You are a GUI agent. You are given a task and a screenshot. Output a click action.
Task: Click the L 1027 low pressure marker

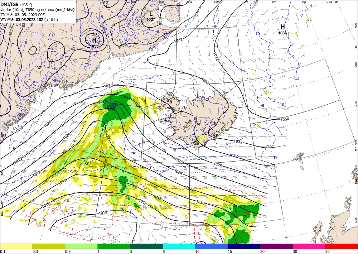coord(151,16)
